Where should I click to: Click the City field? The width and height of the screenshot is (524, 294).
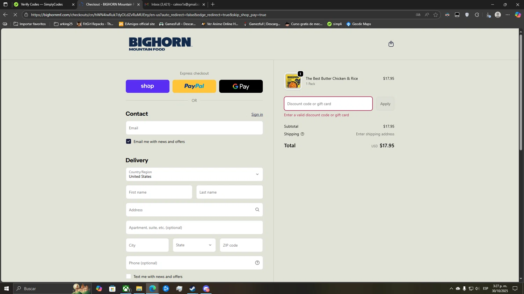pos(147,245)
